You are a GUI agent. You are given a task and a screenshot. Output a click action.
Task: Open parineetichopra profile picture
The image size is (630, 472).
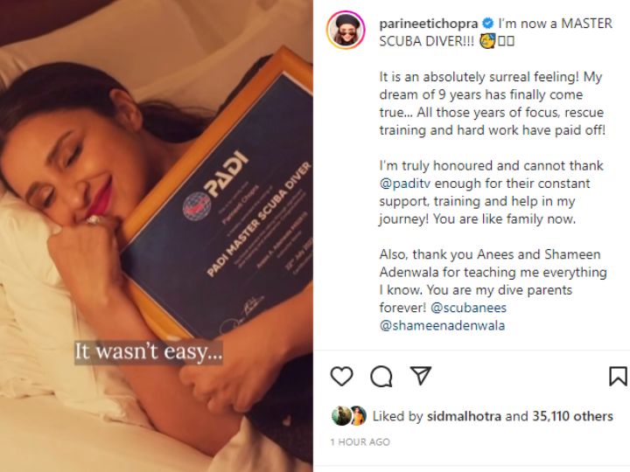(x=346, y=31)
